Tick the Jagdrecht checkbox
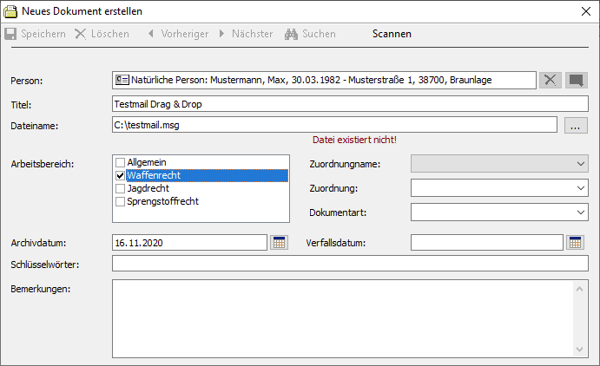Image resolution: width=600 pixels, height=366 pixels. pyautogui.click(x=121, y=188)
